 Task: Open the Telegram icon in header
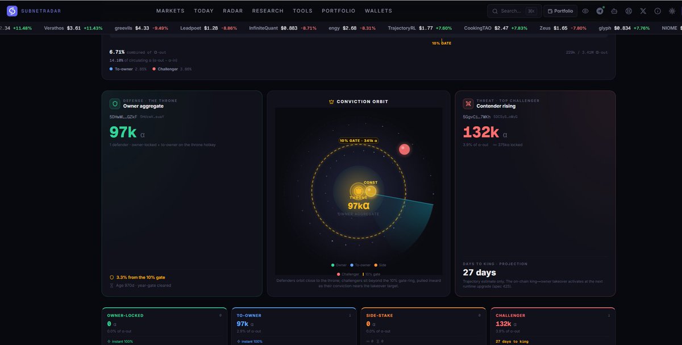pos(600,11)
